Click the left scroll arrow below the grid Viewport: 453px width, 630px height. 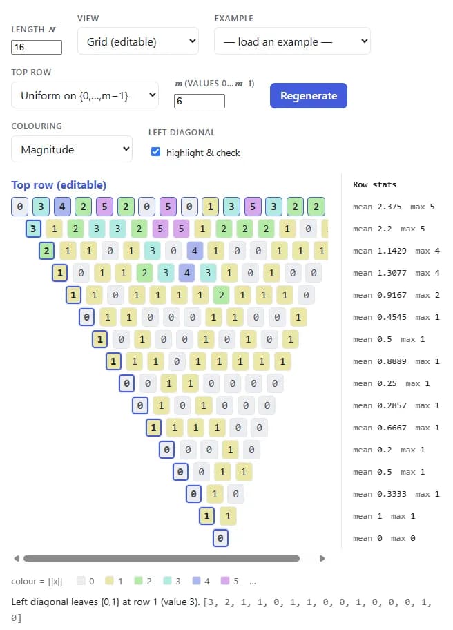[x=17, y=558]
